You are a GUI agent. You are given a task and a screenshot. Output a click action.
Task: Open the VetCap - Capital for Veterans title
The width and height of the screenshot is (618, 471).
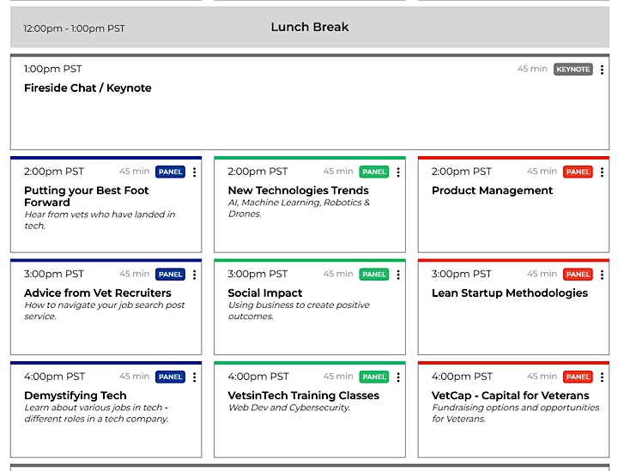click(511, 396)
